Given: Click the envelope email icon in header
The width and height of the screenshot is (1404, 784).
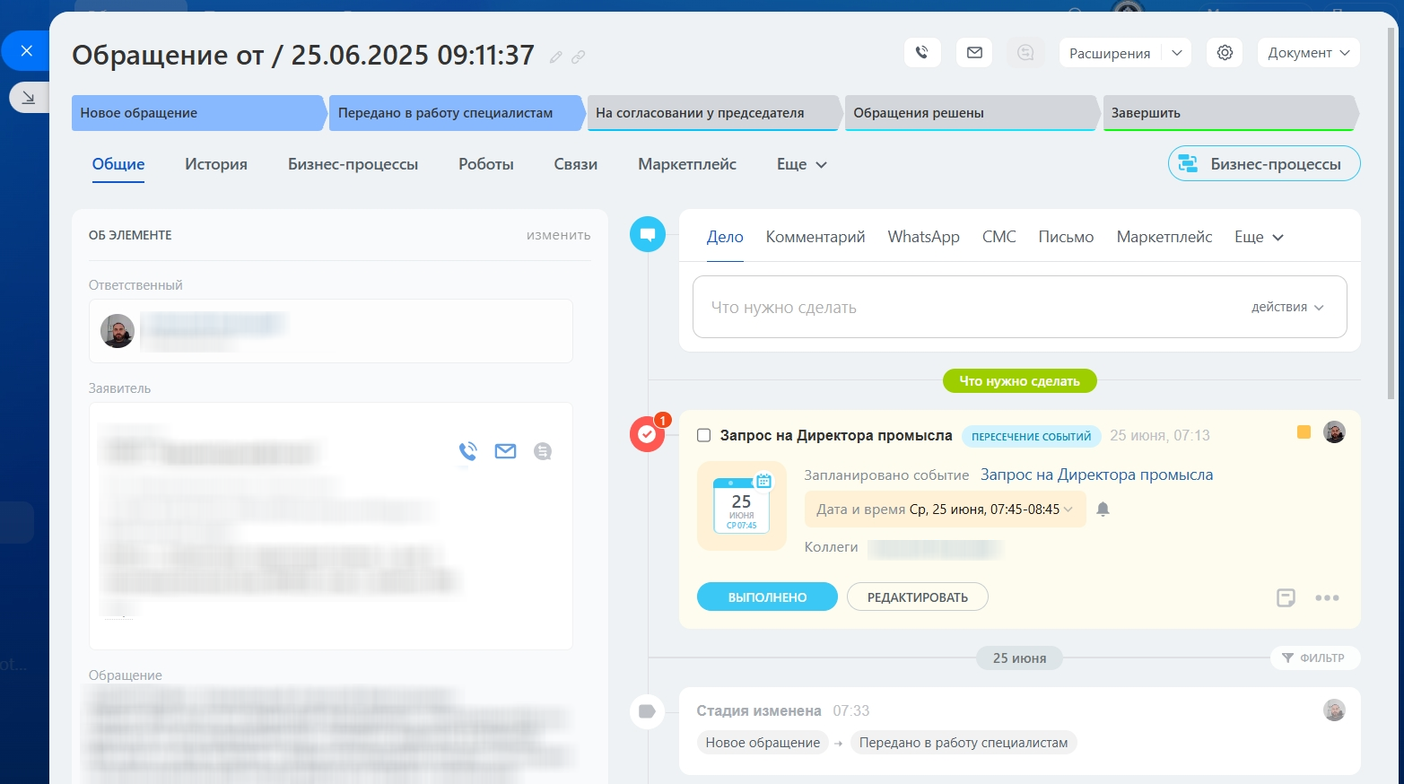Looking at the screenshot, I should (x=974, y=53).
